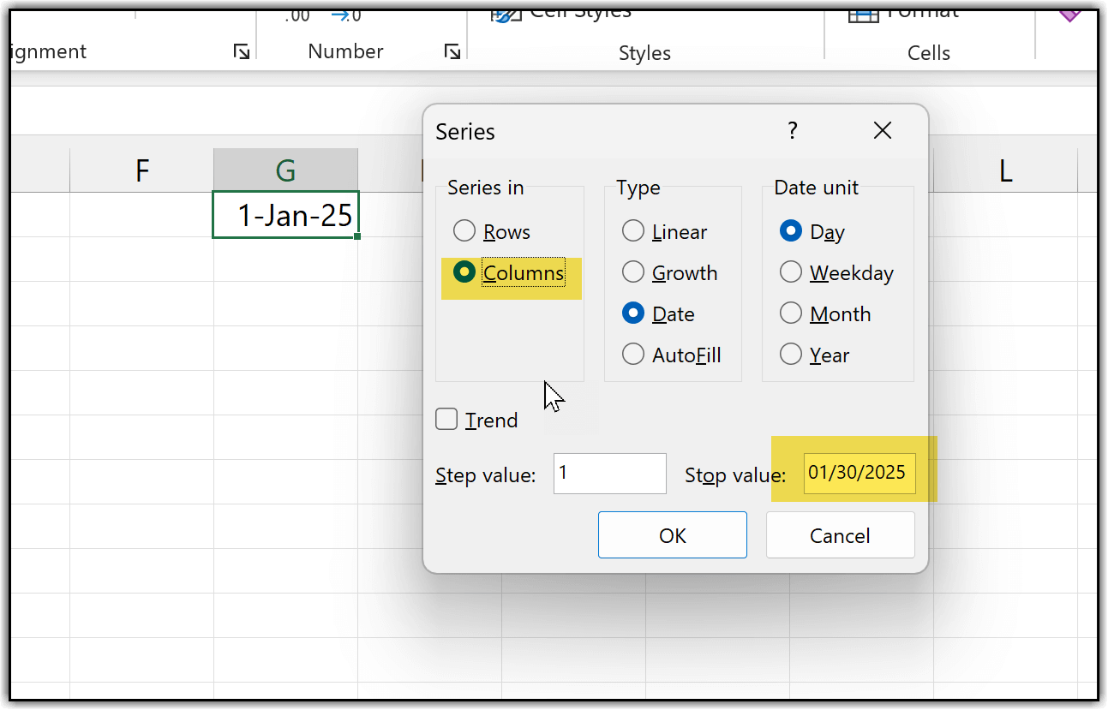Select the AutoFill type option
This screenshot has height=710, width=1108.
click(633, 355)
